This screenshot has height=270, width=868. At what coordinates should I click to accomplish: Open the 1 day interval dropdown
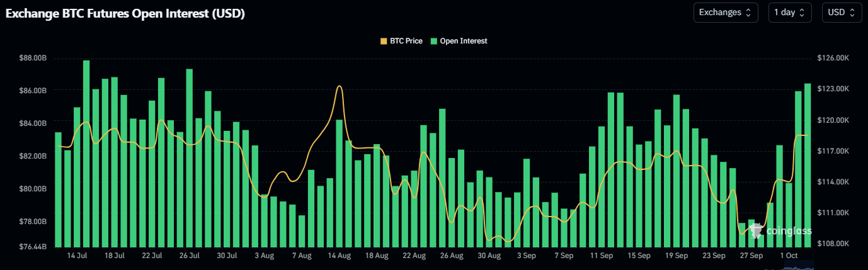789,13
